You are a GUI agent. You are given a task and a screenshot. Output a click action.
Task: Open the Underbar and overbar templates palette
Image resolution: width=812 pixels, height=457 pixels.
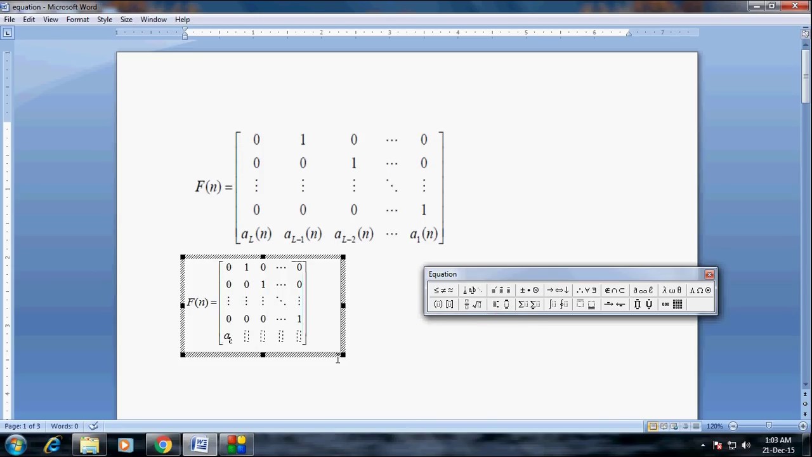pos(586,305)
